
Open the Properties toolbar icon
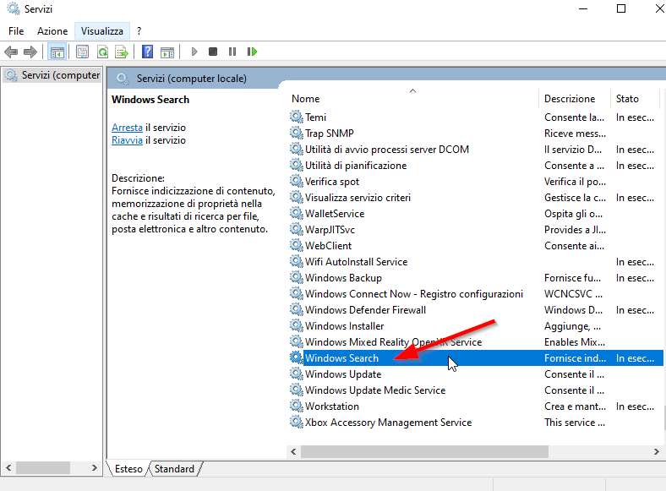click(x=82, y=52)
